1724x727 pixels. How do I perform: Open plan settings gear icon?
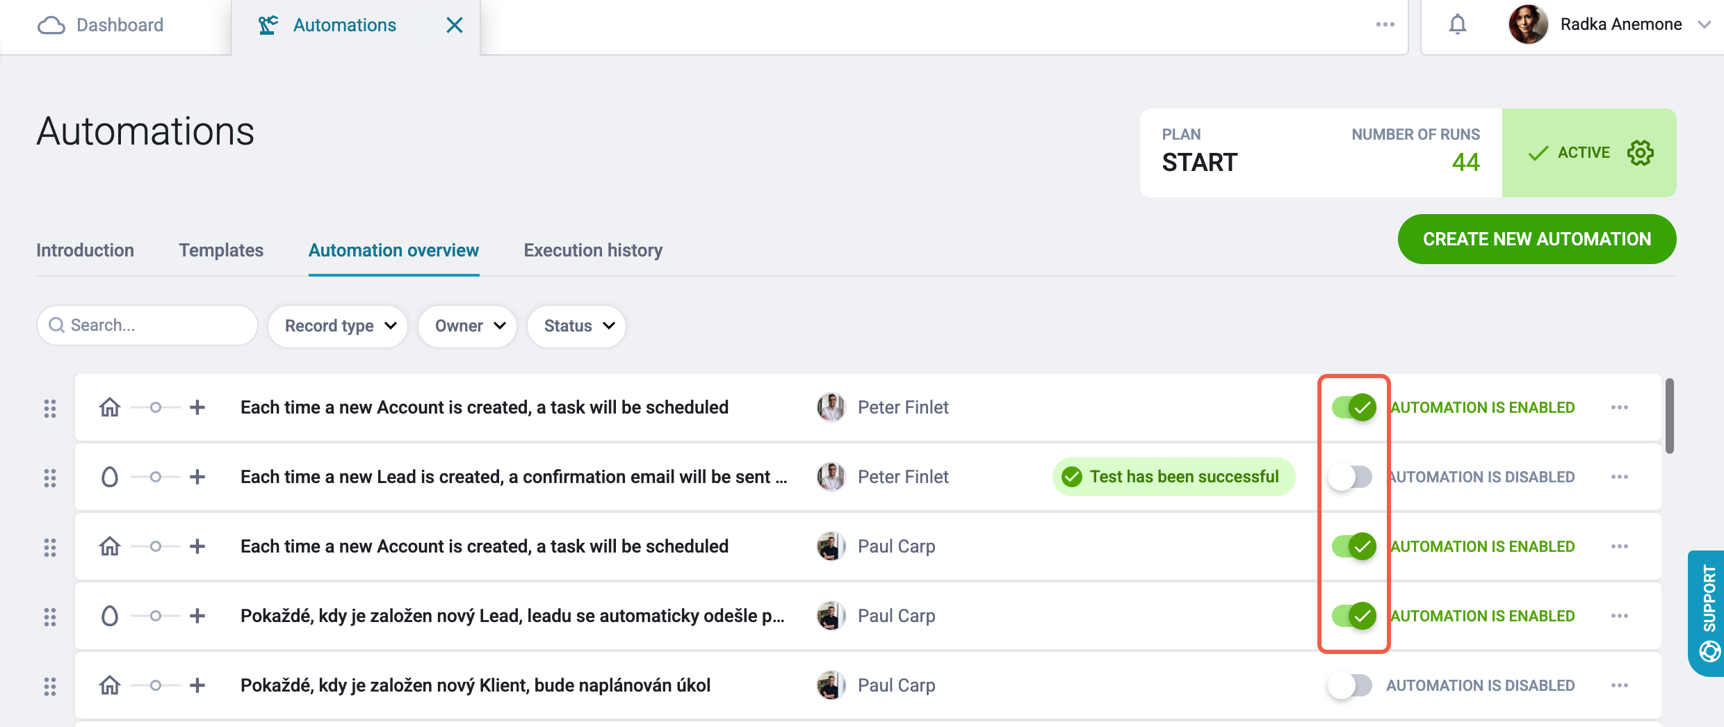click(x=1641, y=153)
